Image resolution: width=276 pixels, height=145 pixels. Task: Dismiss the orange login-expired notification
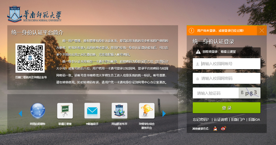click(262, 31)
